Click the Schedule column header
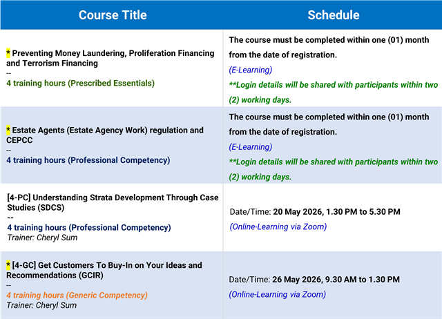 pos(333,14)
